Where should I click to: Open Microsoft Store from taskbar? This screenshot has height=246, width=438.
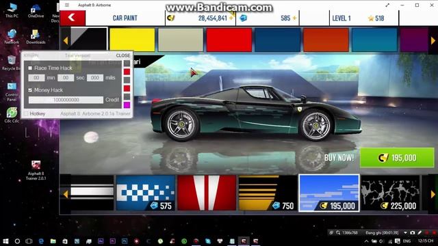pyautogui.click(x=65, y=241)
